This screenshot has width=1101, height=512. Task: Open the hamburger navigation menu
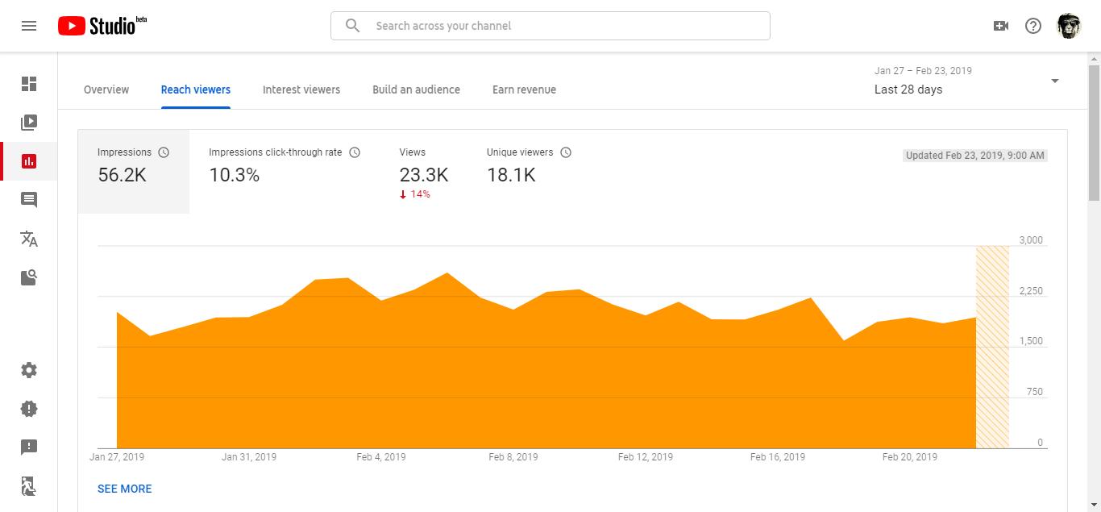(x=29, y=26)
